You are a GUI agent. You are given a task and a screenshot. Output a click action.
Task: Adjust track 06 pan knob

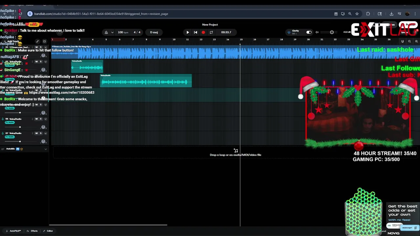coord(43,127)
